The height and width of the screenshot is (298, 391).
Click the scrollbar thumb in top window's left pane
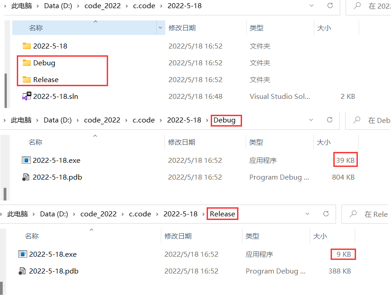[x=6, y=90]
